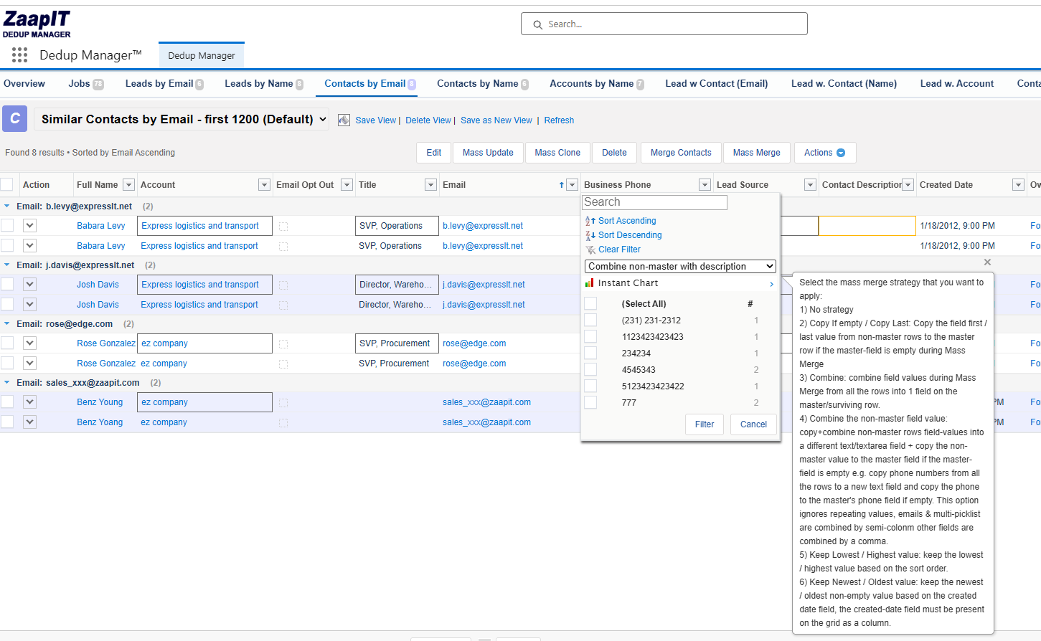
Task: Switch to the Overview tab
Action: (24, 83)
